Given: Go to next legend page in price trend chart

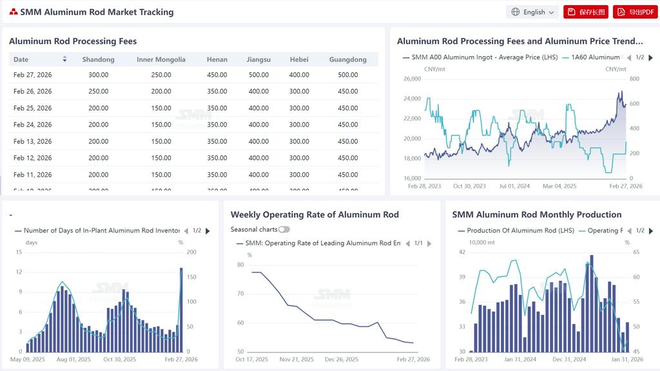Looking at the screenshot, I should tap(650, 57).
